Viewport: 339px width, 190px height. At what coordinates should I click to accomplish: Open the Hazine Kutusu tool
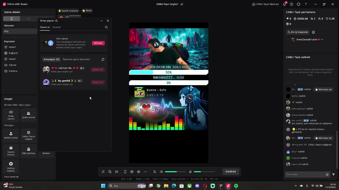pyautogui.click(x=11, y=151)
